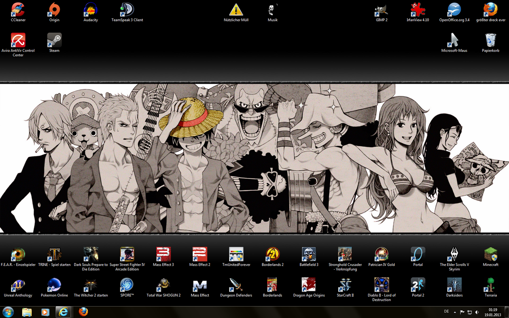Open the DE input language selector

tap(446, 312)
